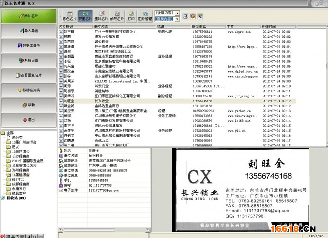328x238 pixels.
Task: Click the homepage www.yechun.cn
Action: point(239,111)
